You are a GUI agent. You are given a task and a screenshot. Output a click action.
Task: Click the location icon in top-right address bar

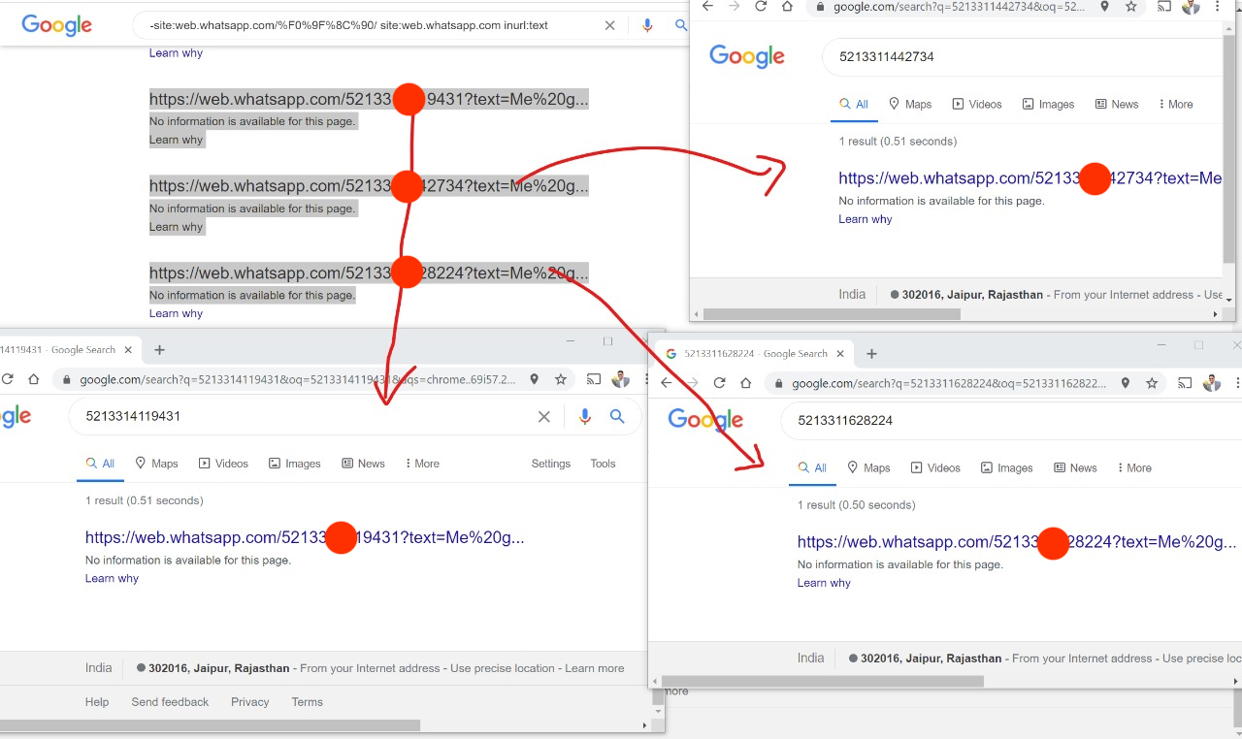click(1104, 6)
